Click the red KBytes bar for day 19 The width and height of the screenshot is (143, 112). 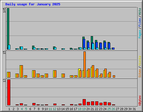84,102
